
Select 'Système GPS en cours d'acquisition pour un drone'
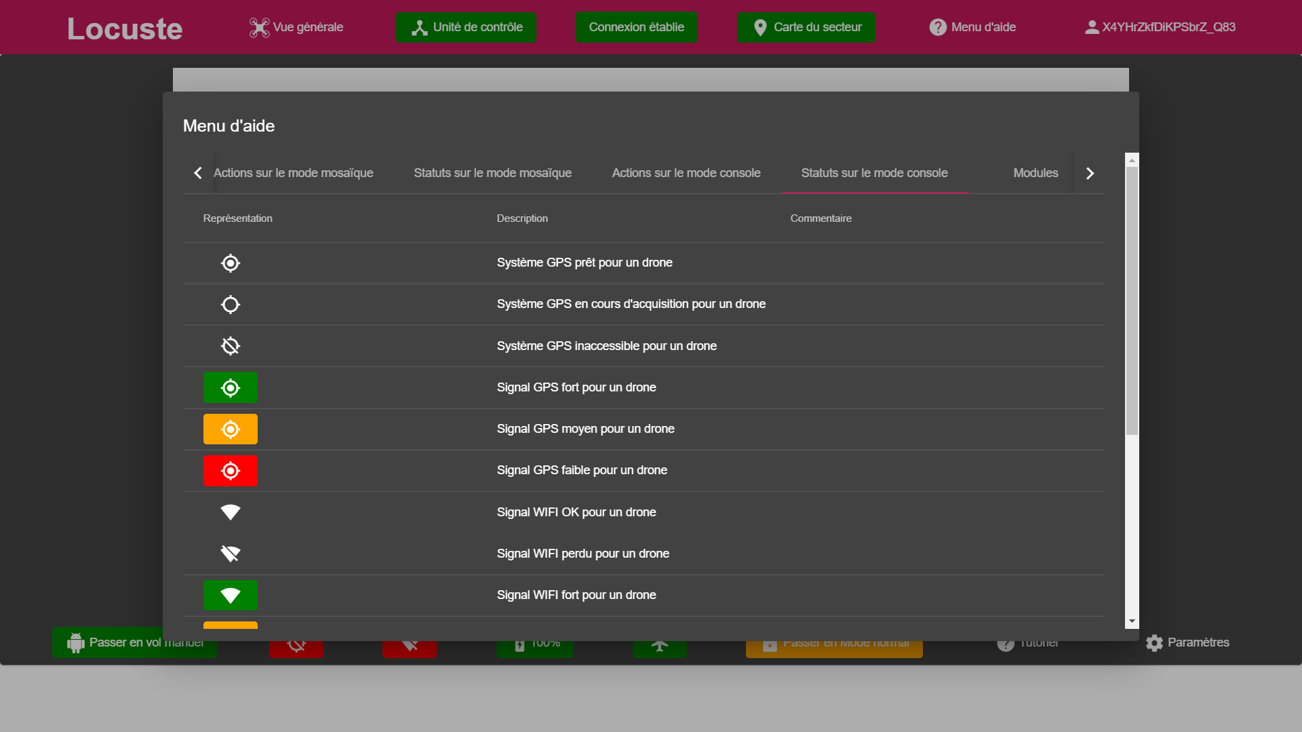tap(631, 304)
